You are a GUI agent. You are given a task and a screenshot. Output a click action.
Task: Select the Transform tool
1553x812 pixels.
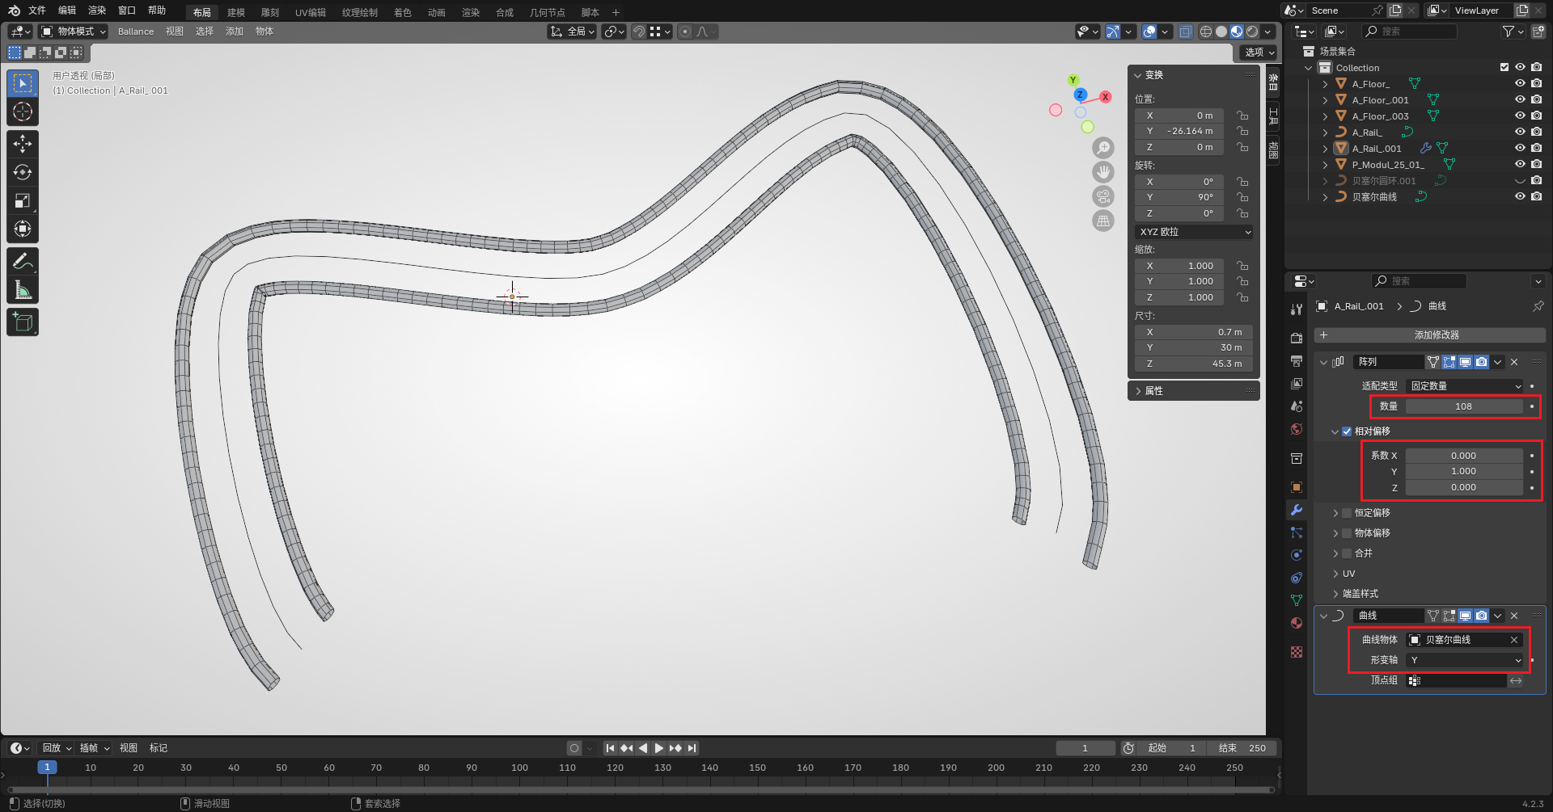click(23, 229)
